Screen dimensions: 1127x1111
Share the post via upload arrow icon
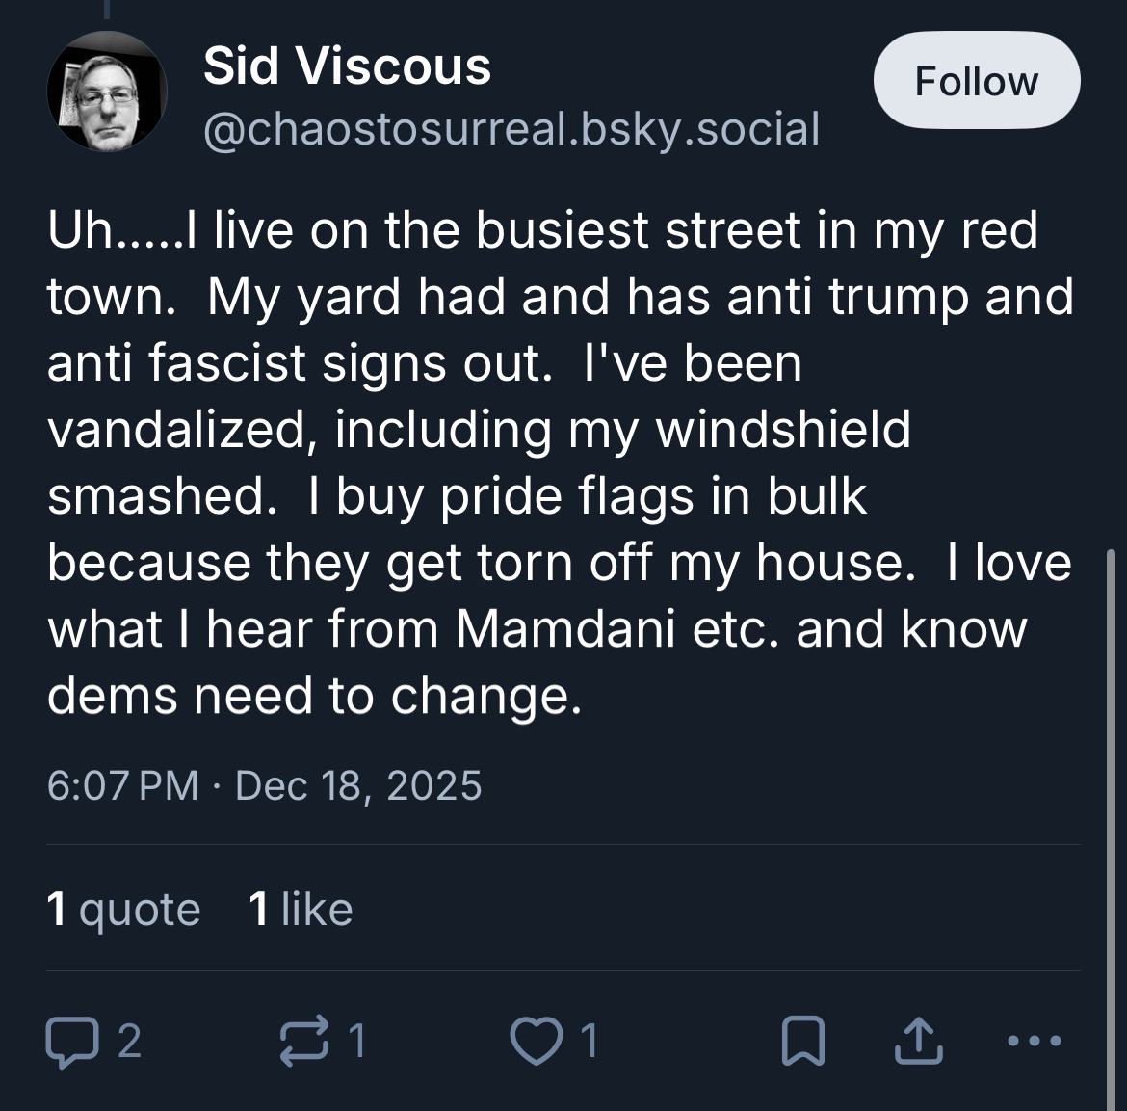click(x=918, y=1041)
